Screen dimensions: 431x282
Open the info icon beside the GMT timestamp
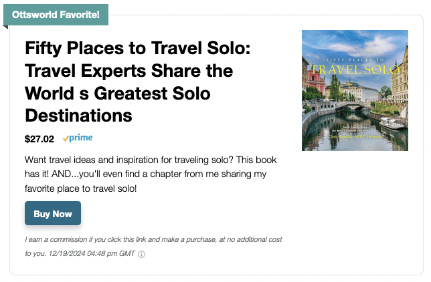pyautogui.click(x=141, y=254)
